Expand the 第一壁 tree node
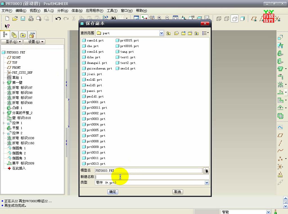 (4, 83)
